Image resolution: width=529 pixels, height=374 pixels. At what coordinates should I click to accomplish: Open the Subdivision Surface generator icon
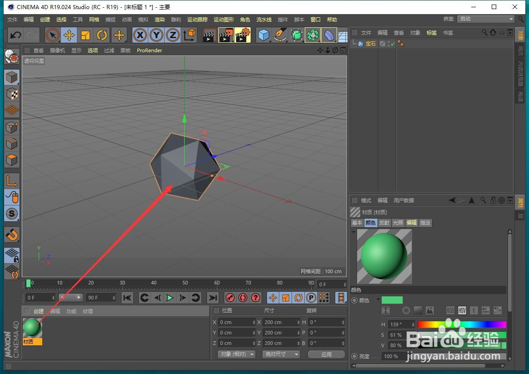point(297,35)
